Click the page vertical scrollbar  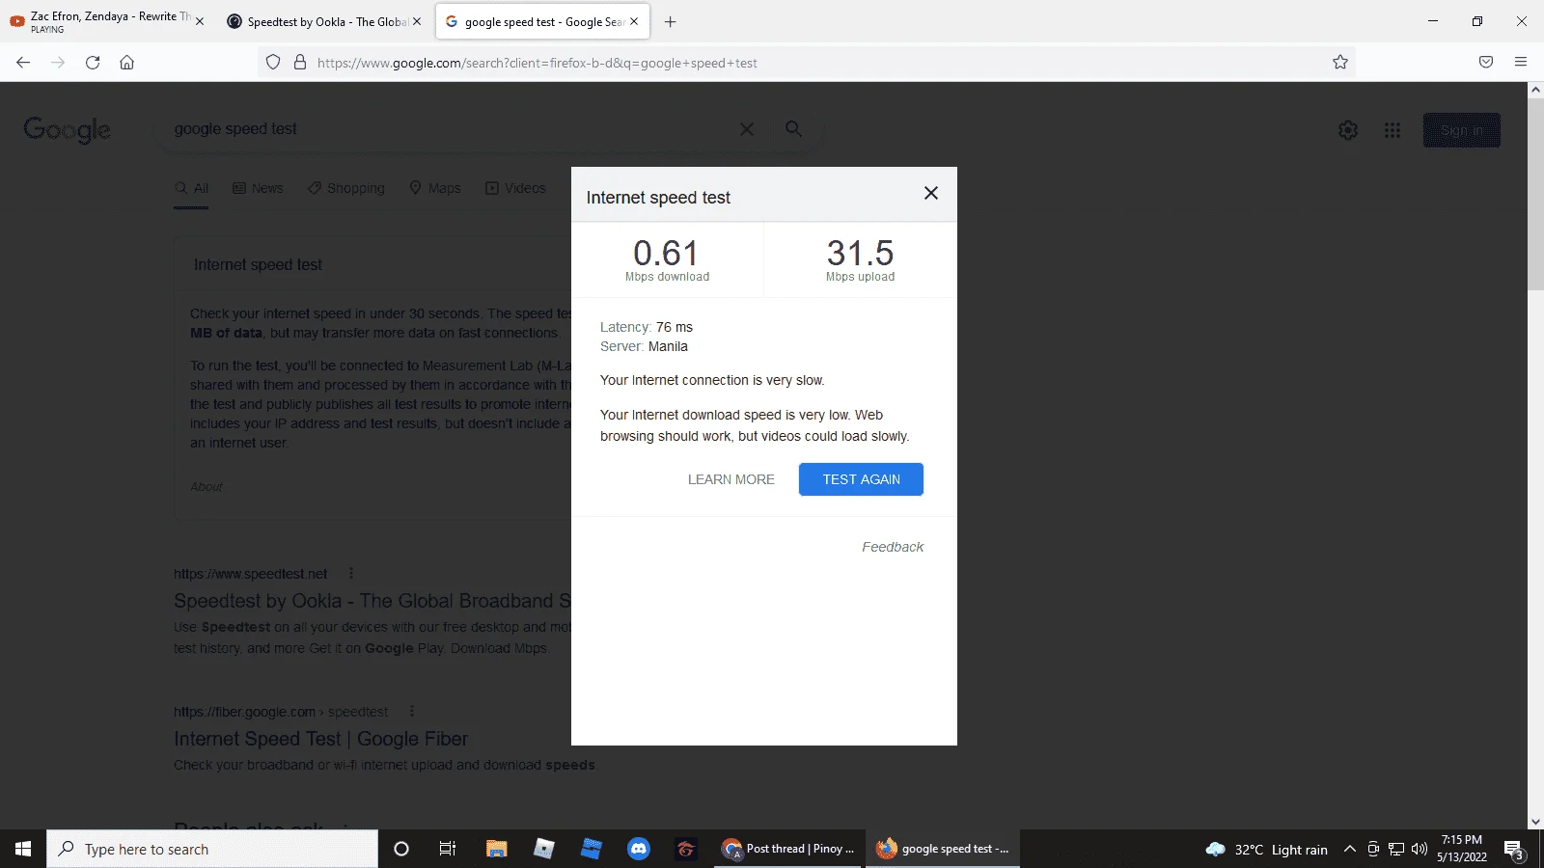tap(1535, 193)
